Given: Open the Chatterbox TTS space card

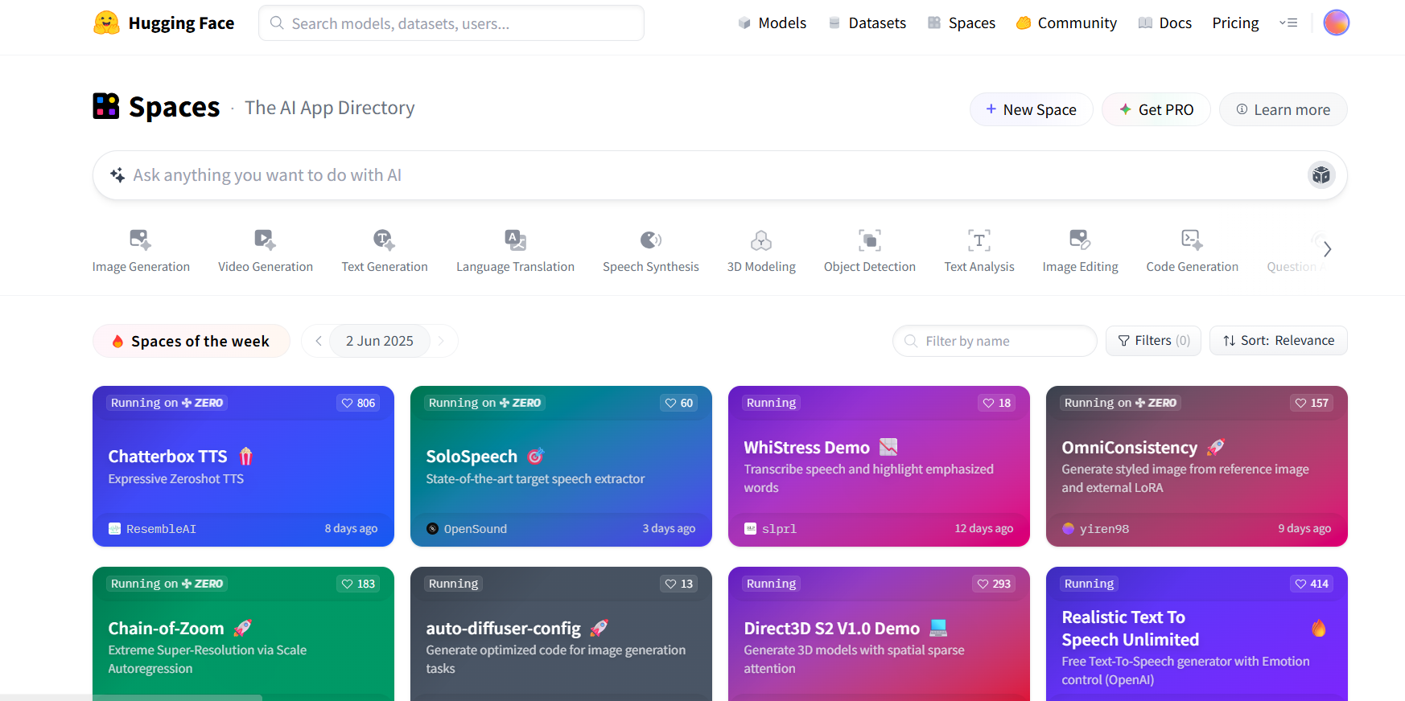Looking at the screenshot, I should [243, 466].
